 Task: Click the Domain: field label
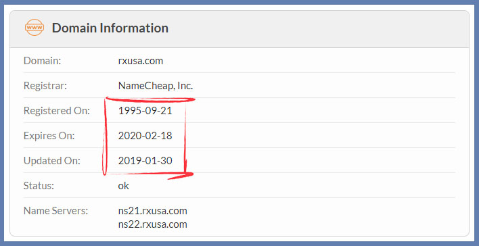tap(43, 61)
